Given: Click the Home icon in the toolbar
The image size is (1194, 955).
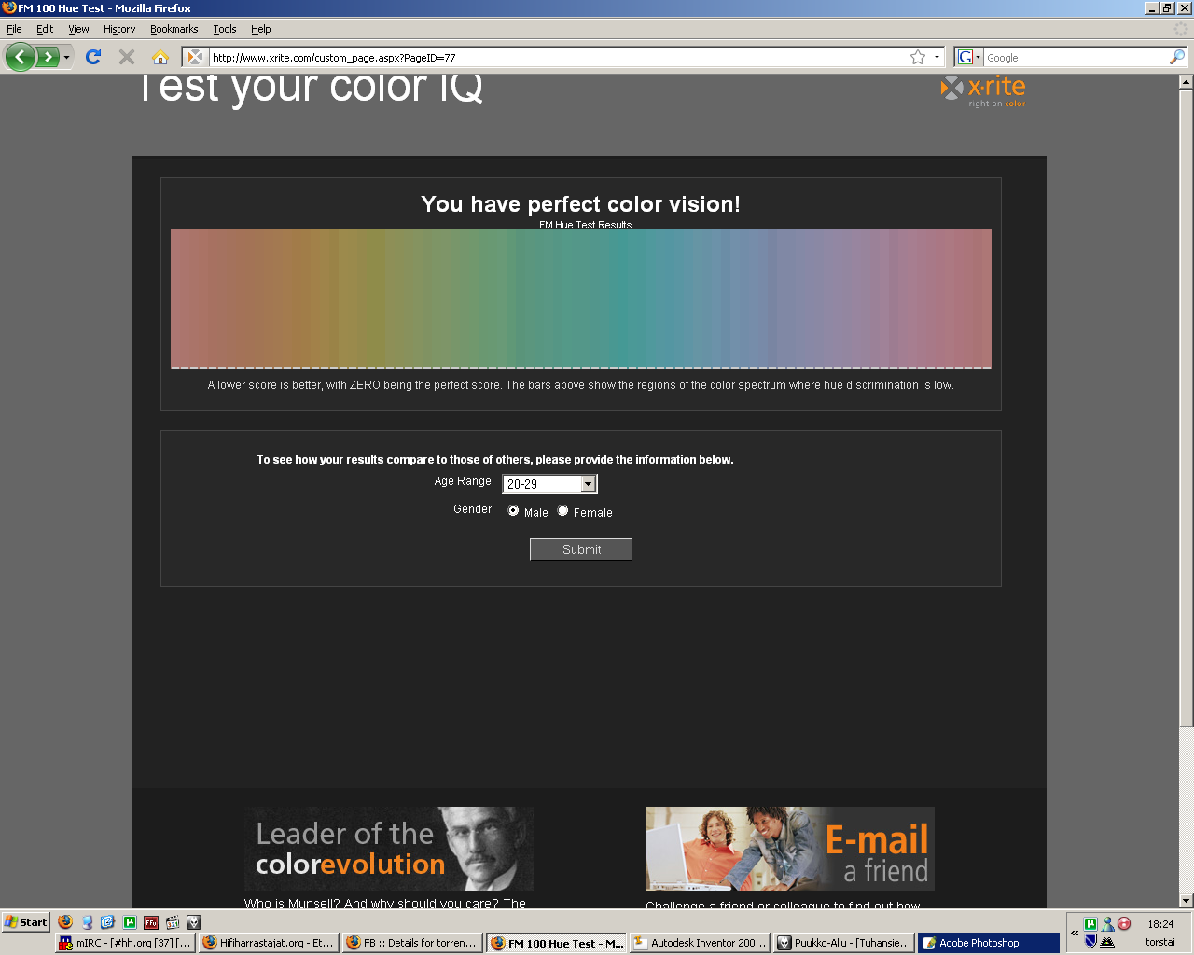Looking at the screenshot, I should point(160,58).
